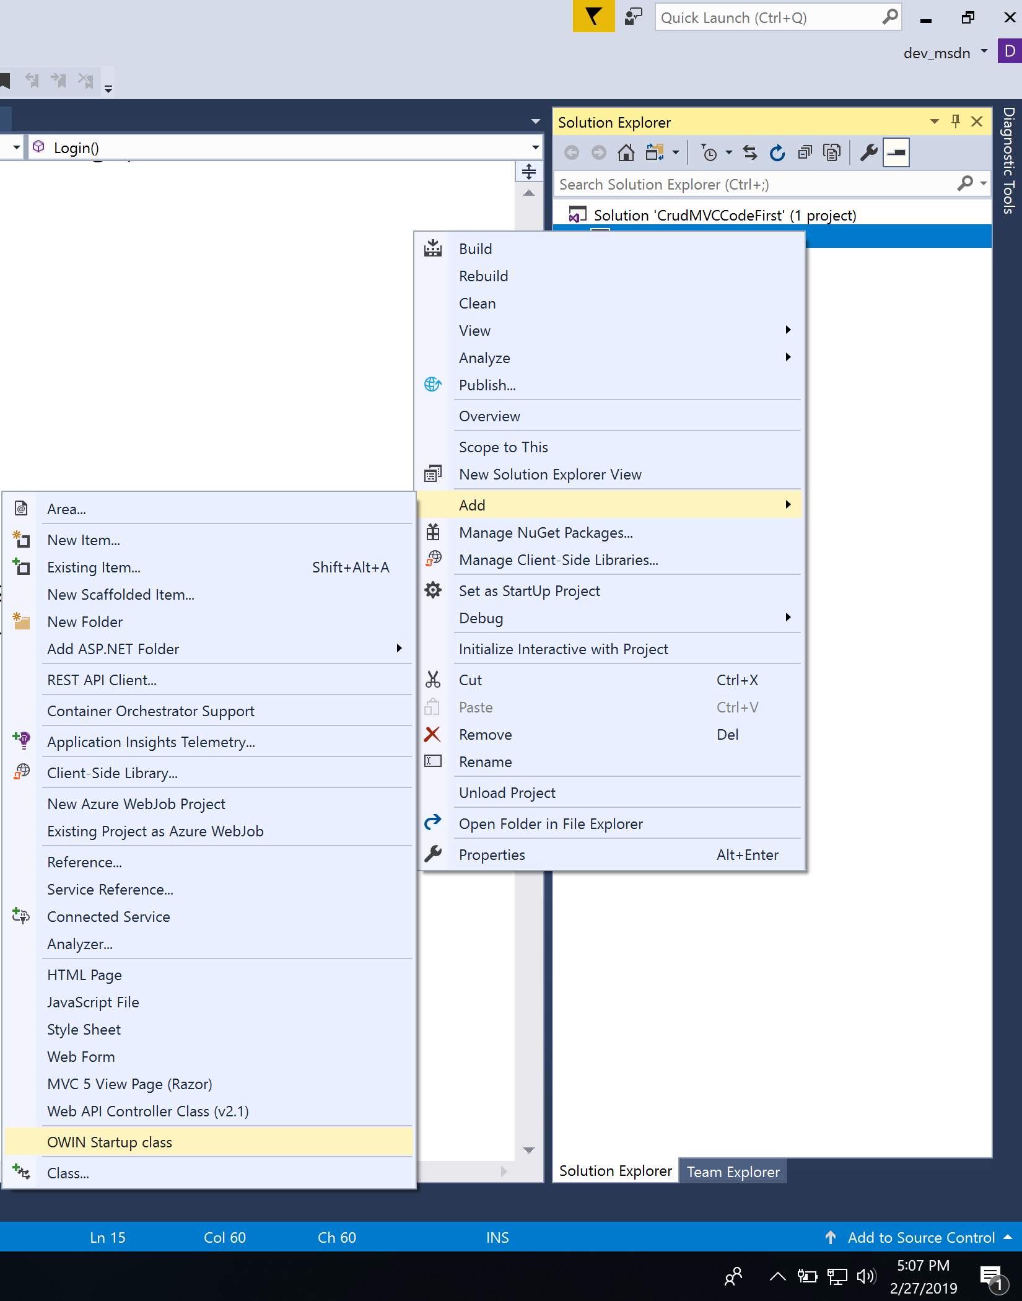Open Properties via the wrench toolbar icon
Screen dimensions: 1022x1301
pyautogui.click(x=868, y=152)
